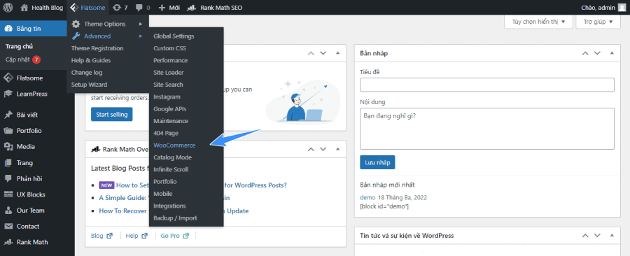
Task: Collapse Tin tức WordPress widget triangle
Action: (x=612, y=236)
